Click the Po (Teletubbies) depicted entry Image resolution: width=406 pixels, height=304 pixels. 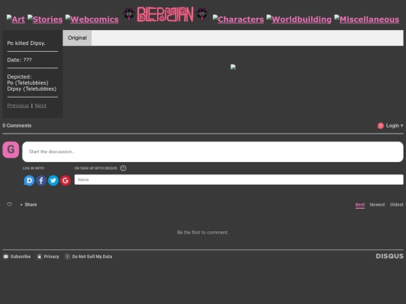tap(28, 83)
